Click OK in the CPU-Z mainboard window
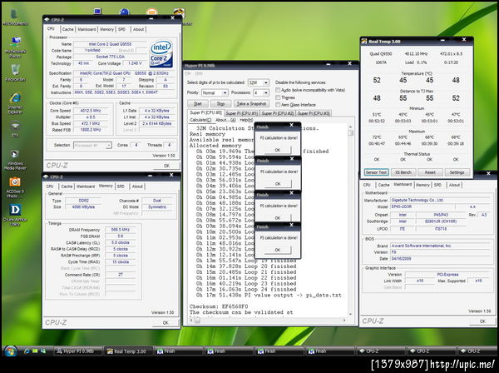 pyautogui.click(x=482, y=321)
